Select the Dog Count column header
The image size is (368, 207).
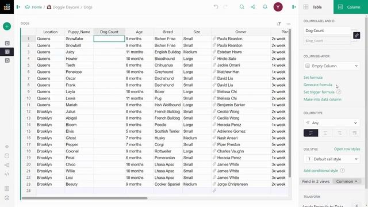[x=109, y=32]
